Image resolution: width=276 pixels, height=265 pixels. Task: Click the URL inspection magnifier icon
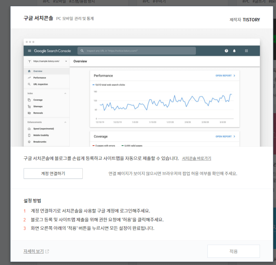(x=29, y=84)
